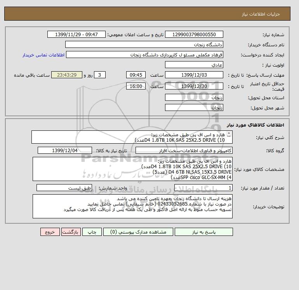Click the label 'تعداد / مقدار مورد نیاز:'
This screenshot has height=290, width=299.
[x=262, y=188]
